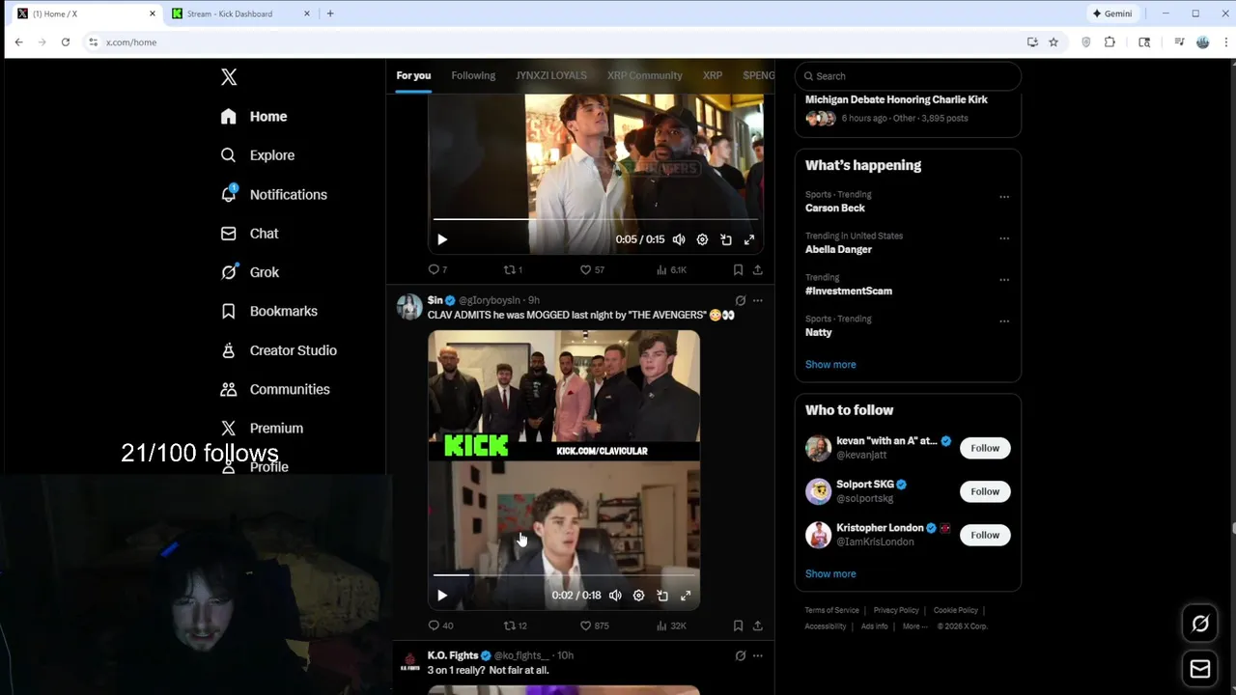Switch to the For you tab
The height and width of the screenshot is (695, 1236).
point(413,75)
